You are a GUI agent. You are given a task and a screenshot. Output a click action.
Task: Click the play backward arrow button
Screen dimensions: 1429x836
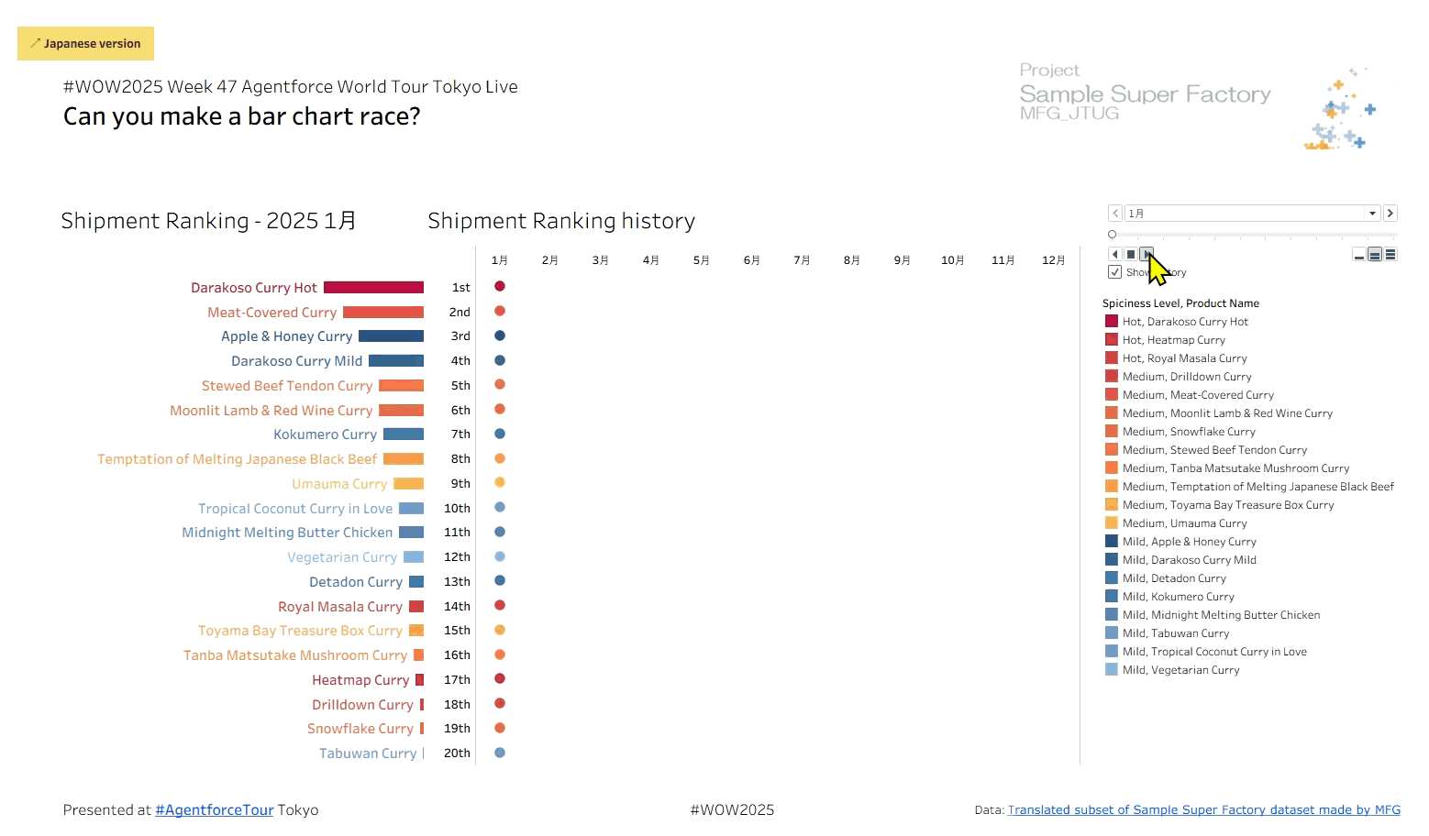tap(1115, 254)
